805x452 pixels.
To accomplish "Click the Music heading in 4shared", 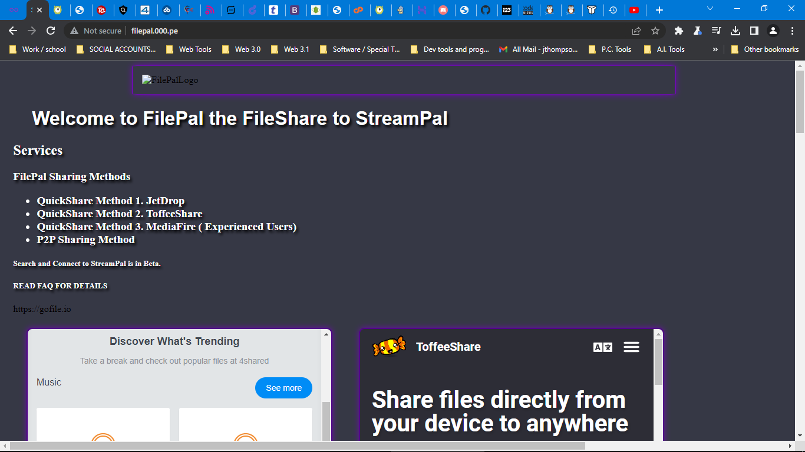I will 49,383.
